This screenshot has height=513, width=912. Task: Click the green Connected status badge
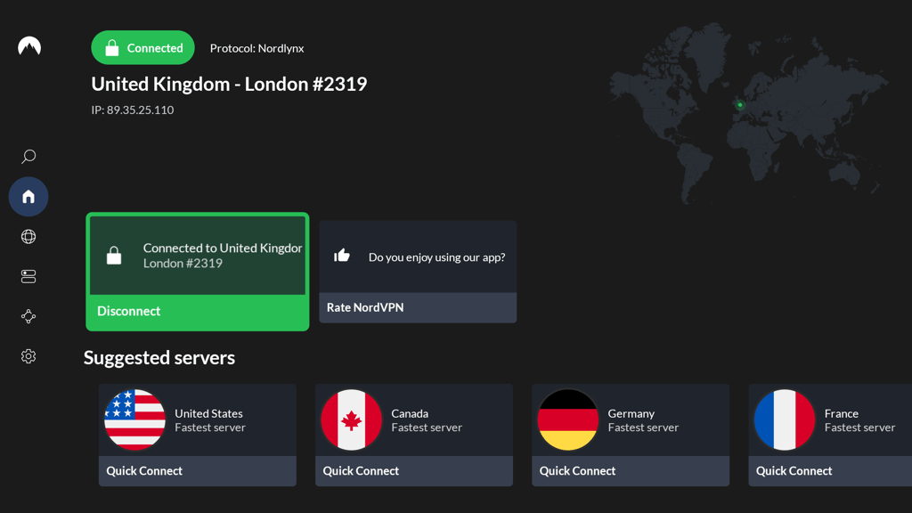143,48
